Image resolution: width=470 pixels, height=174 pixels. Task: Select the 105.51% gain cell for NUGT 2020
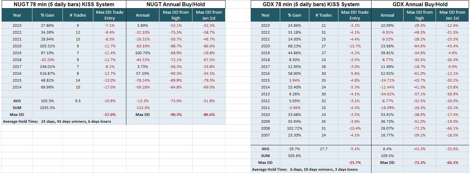click(x=48, y=46)
